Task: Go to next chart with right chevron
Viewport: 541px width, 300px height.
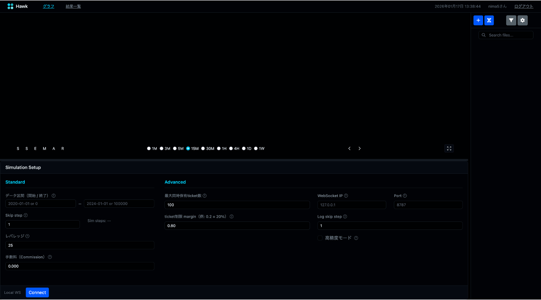Action: point(359,149)
